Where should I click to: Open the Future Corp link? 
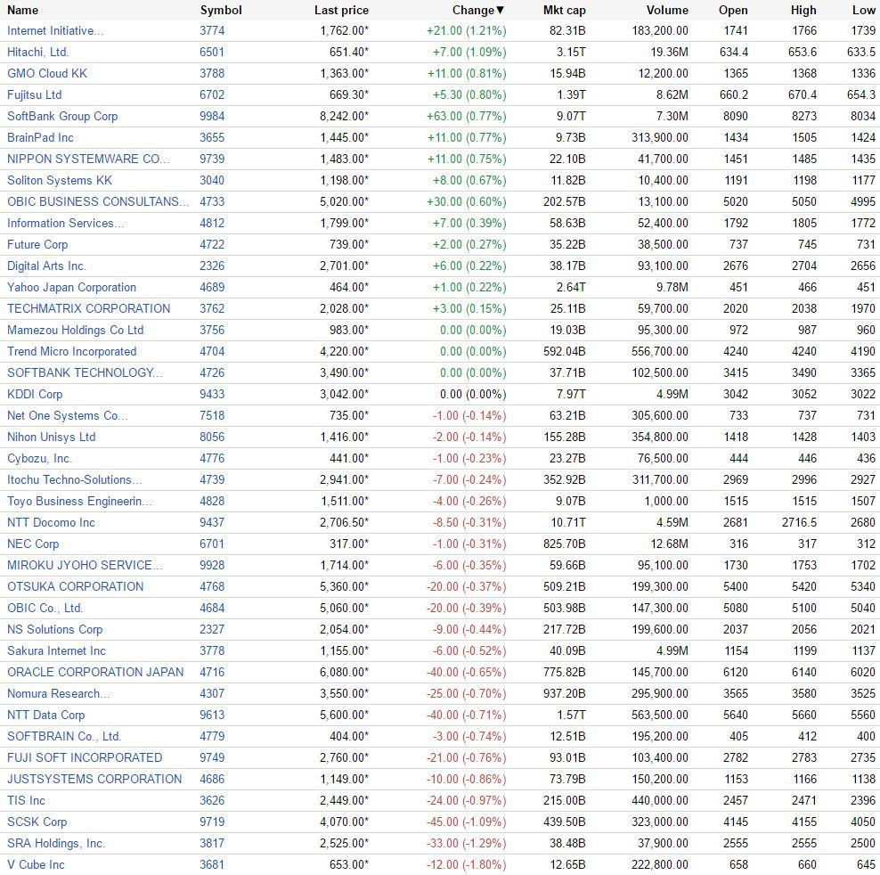click(x=37, y=244)
